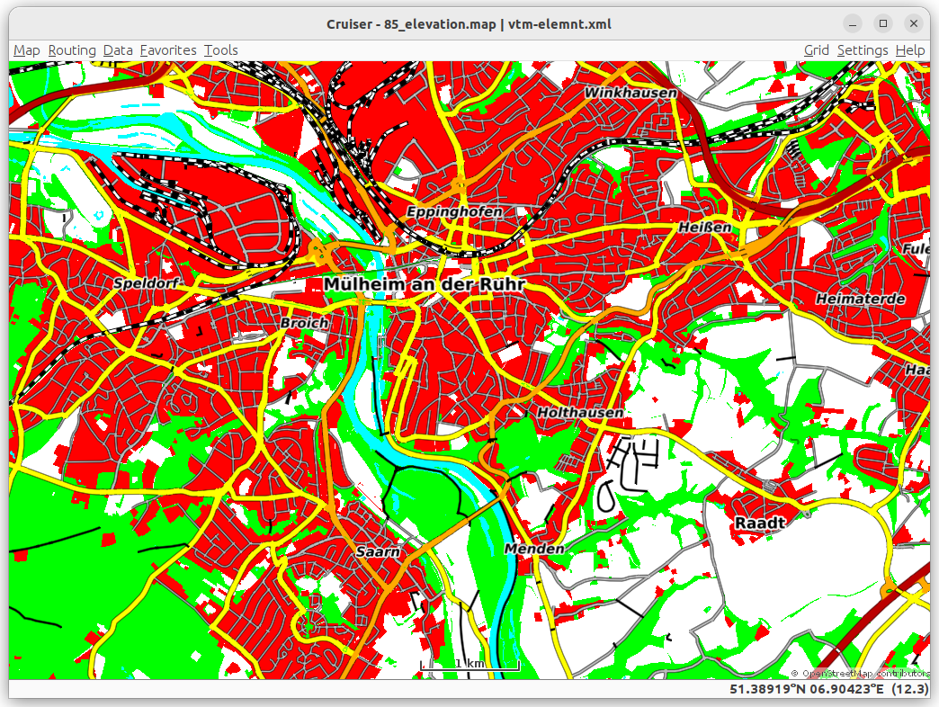This screenshot has height=707, width=939.
Task: Select the Saarn label on the map
Action: [x=377, y=552]
